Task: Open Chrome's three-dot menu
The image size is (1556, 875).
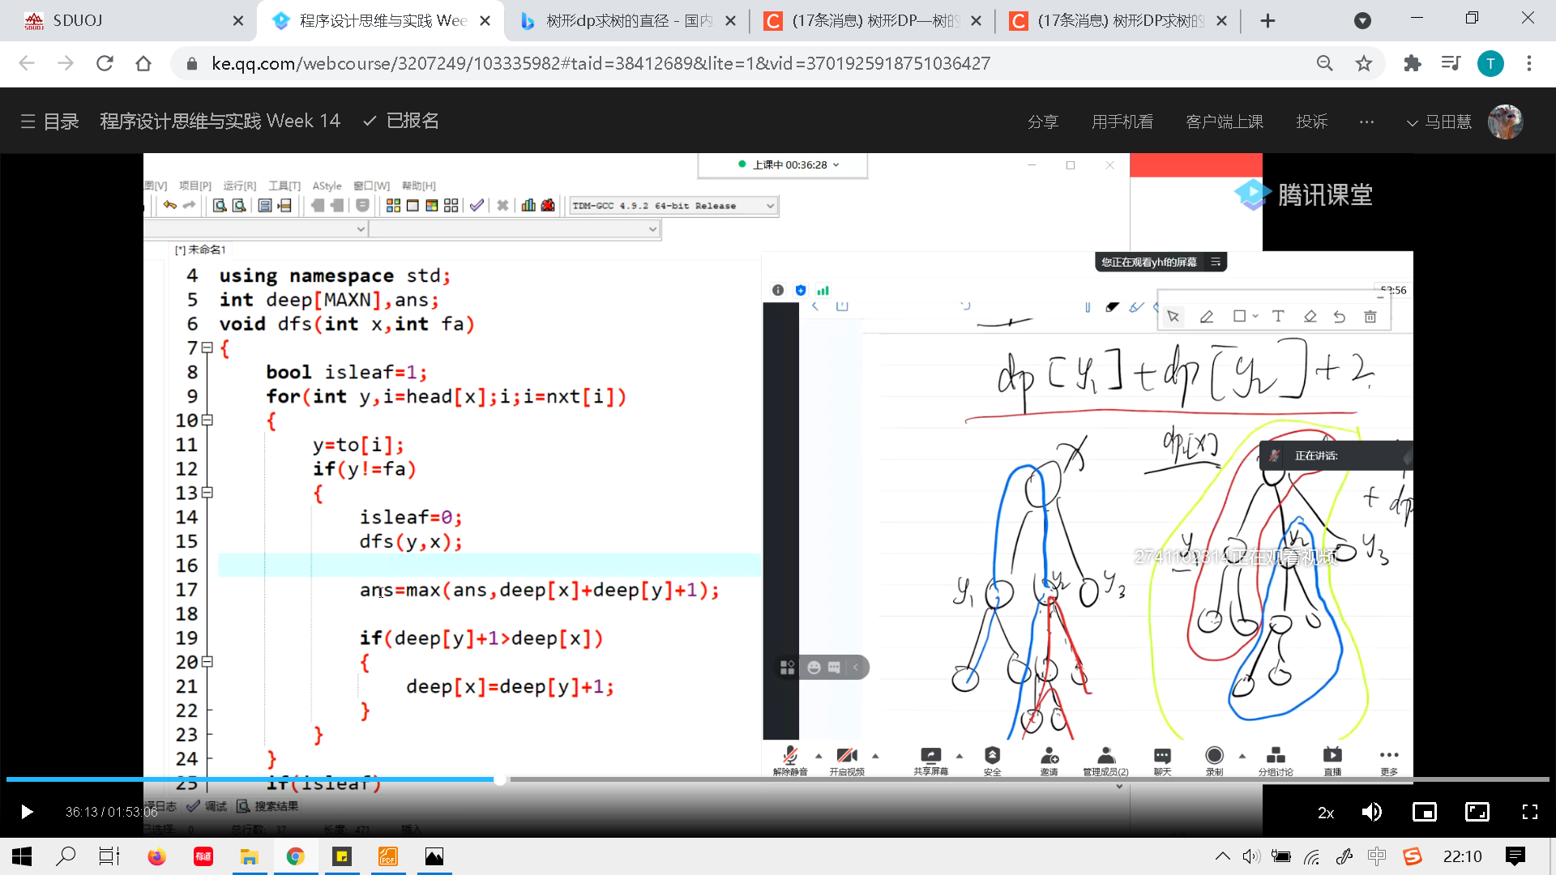Action: (x=1529, y=63)
